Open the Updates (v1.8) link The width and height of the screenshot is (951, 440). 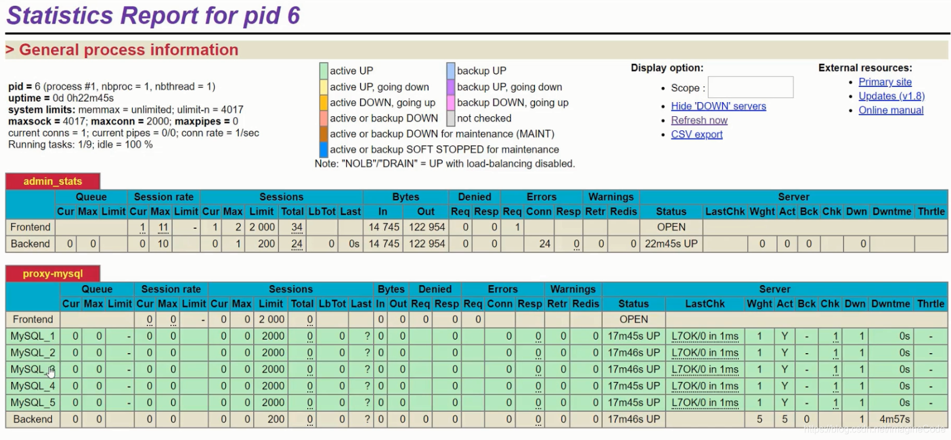(x=892, y=96)
